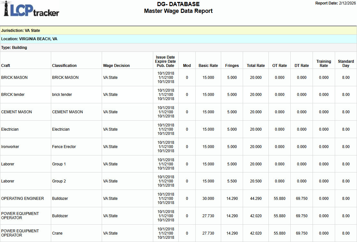This screenshot has height=242, width=357.
Task: Click 5.000 fringes in CEMENT MASON row
Action: click(x=232, y=112)
